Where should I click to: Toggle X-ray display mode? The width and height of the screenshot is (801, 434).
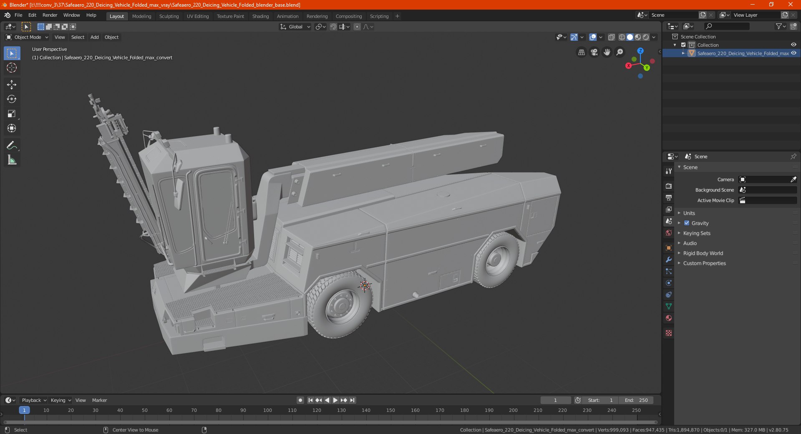coord(611,38)
